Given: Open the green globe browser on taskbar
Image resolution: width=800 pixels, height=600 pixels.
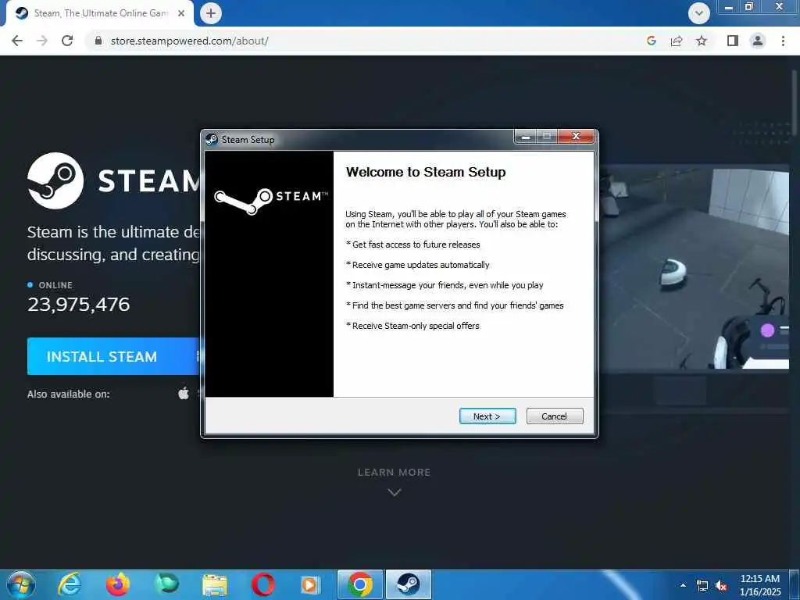Looking at the screenshot, I should coord(167,584).
